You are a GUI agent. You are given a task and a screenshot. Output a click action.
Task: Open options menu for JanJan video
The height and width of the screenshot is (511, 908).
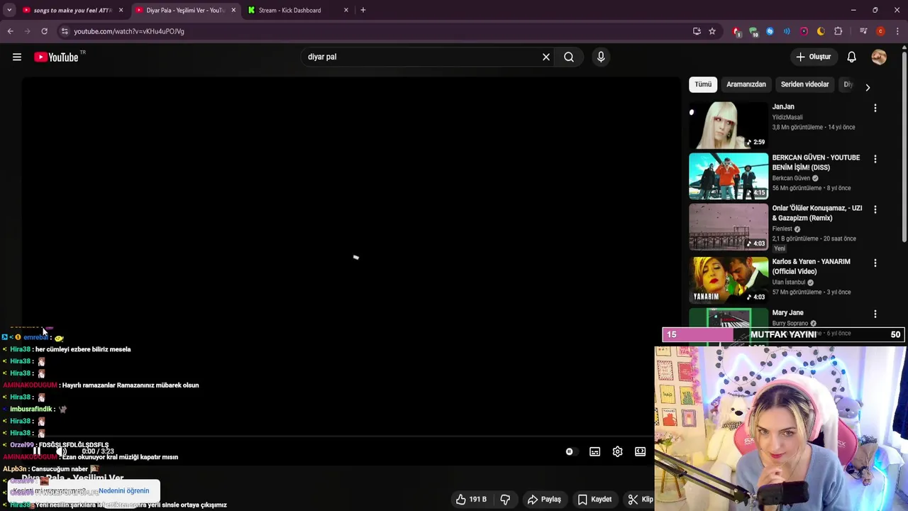pos(875,108)
